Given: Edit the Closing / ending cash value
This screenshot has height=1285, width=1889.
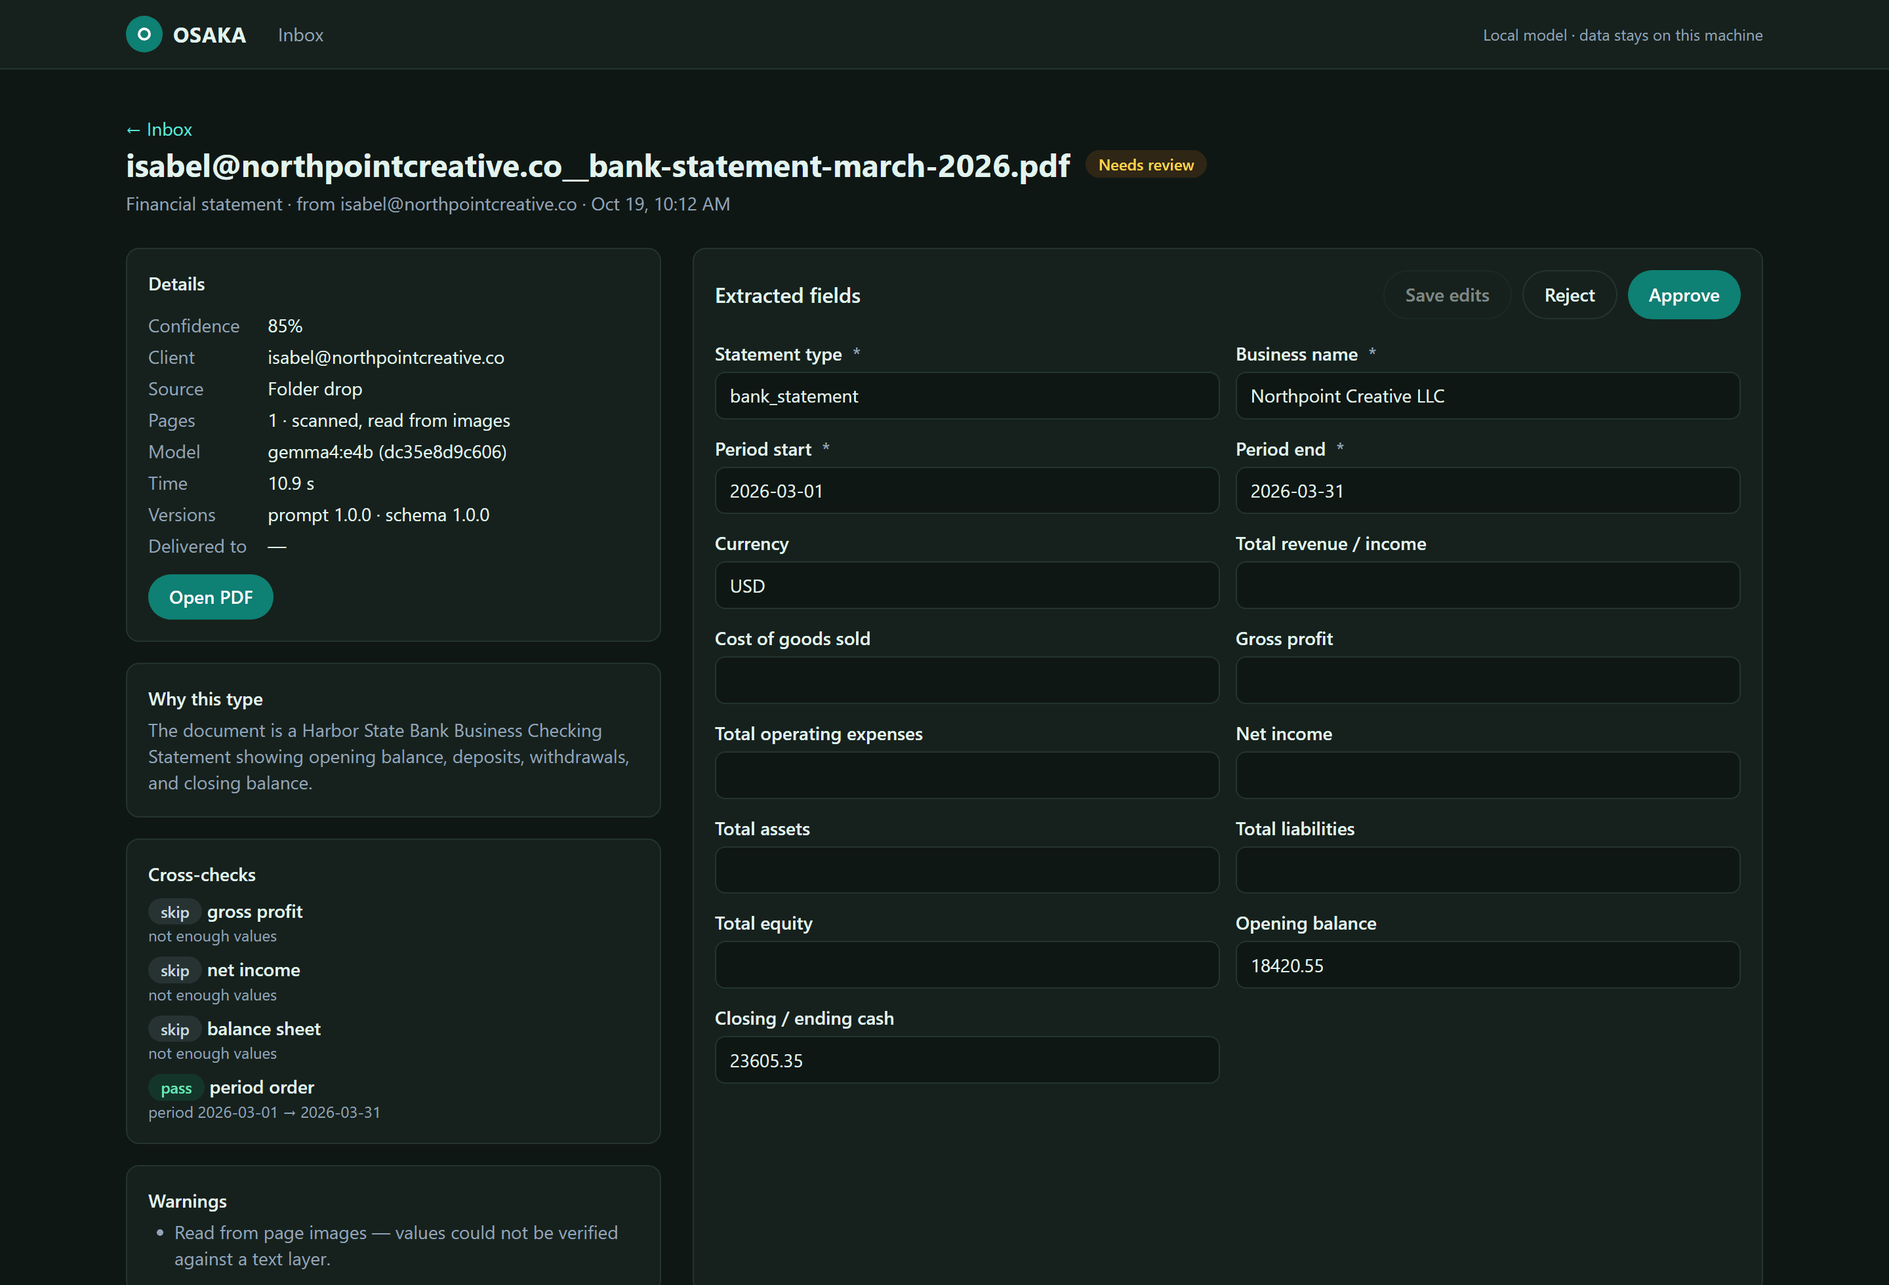Looking at the screenshot, I should coord(966,1060).
